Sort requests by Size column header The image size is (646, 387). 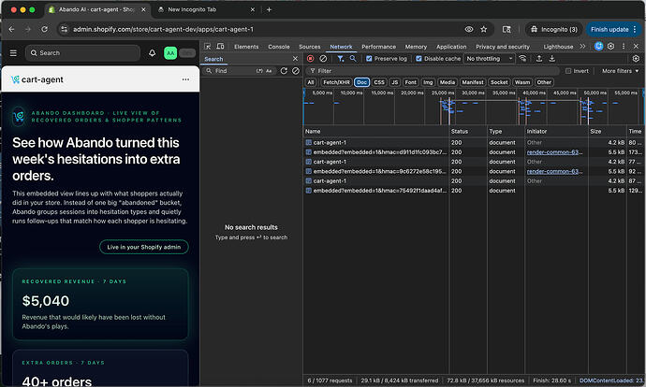pos(608,131)
